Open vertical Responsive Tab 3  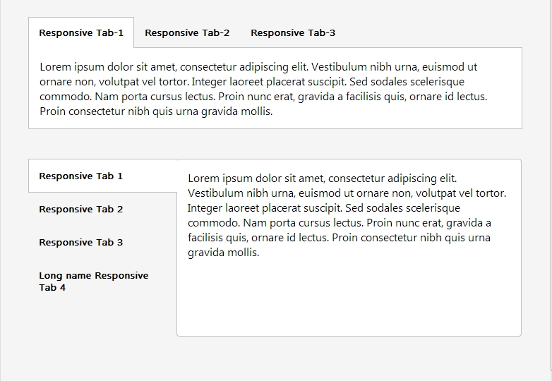[x=81, y=243]
